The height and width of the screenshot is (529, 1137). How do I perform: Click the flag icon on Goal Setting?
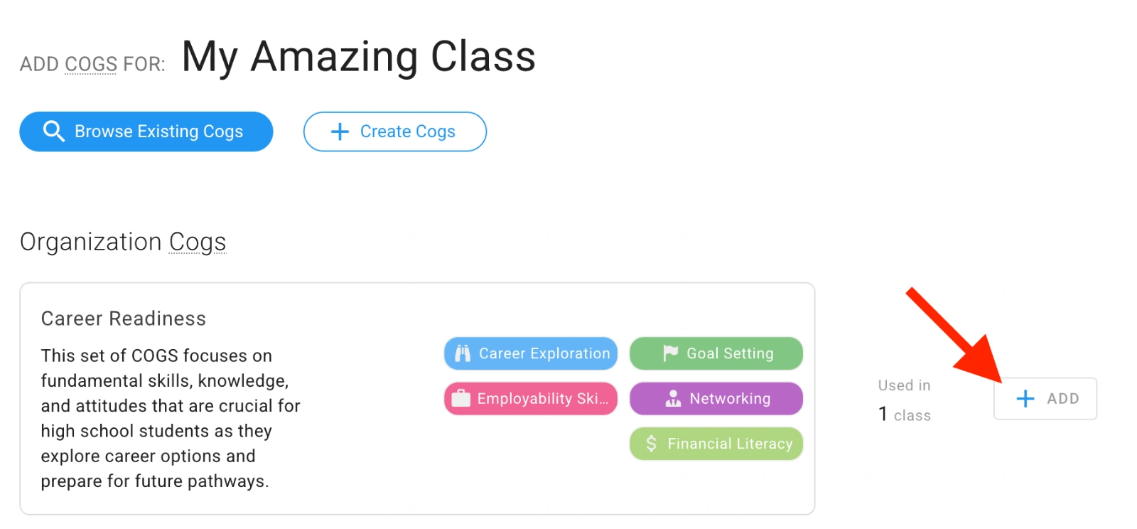point(670,353)
